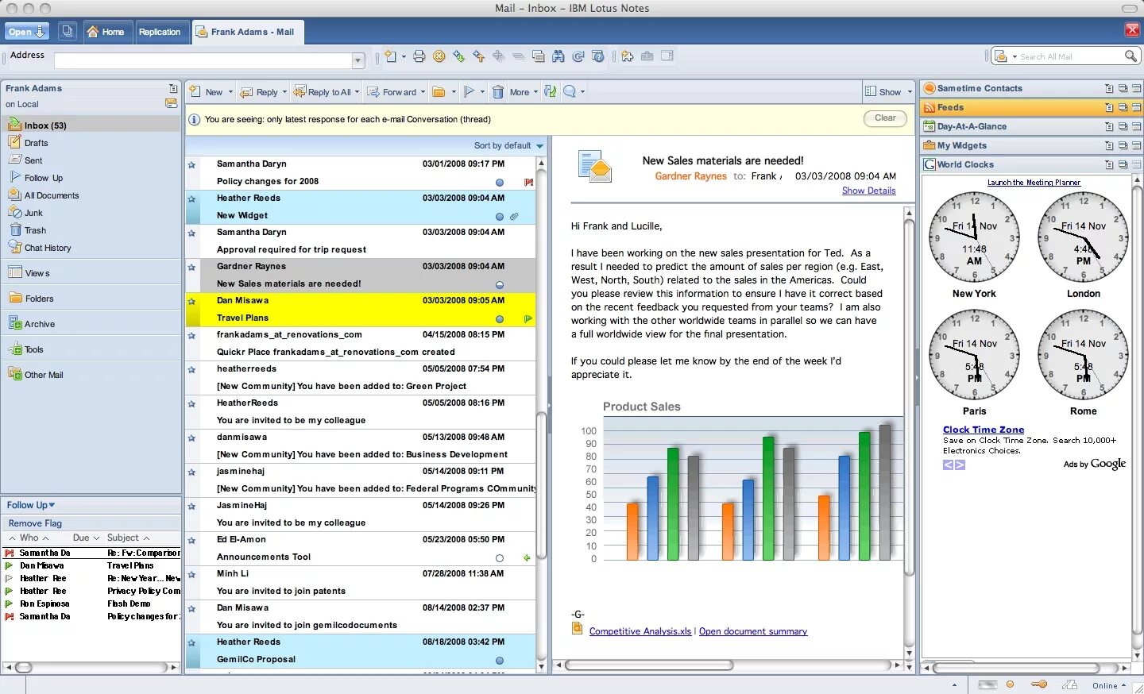Click the binoculars search icon
This screenshot has height=694, width=1144.
[558, 56]
